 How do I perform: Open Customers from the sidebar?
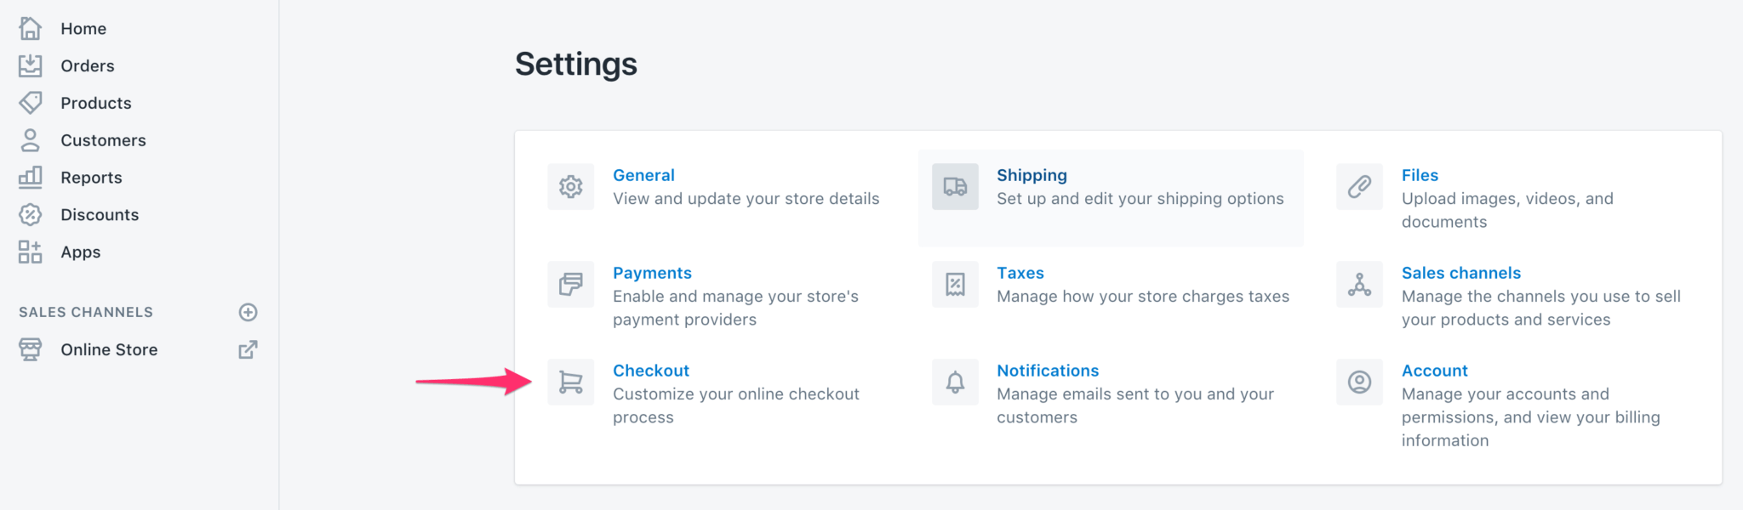pos(103,139)
